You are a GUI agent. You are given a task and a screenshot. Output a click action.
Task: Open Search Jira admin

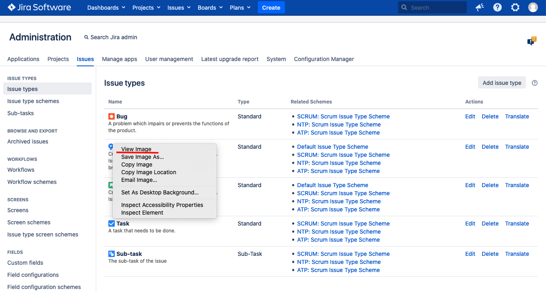tap(110, 37)
